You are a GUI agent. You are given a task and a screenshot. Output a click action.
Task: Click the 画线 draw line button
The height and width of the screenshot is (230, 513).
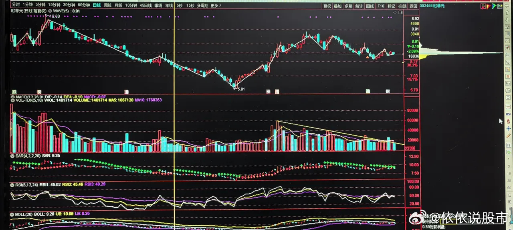click(x=370, y=6)
